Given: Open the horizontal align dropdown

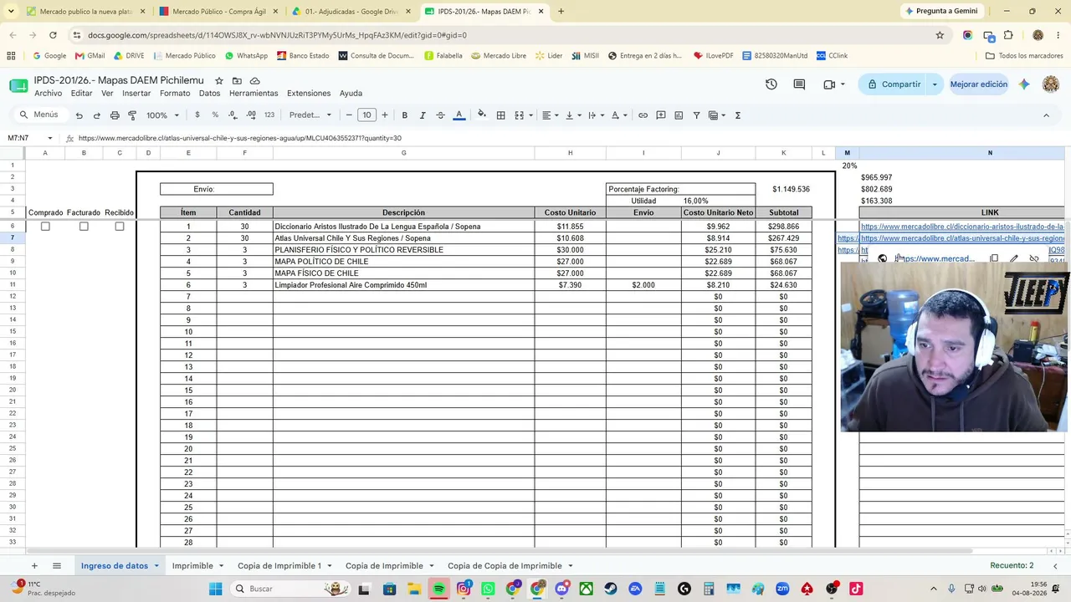Looking at the screenshot, I should [x=549, y=115].
